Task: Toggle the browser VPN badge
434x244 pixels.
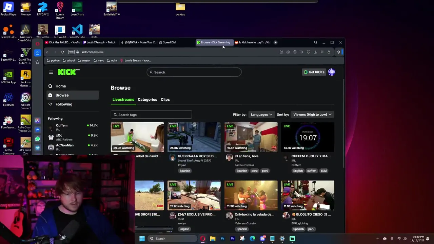Action: click(71, 52)
